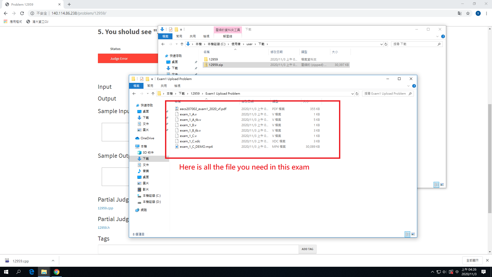Image resolution: width=492 pixels, height=277 pixels.
Task: Open the 12959.h partial judge link
Action: point(104,227)
